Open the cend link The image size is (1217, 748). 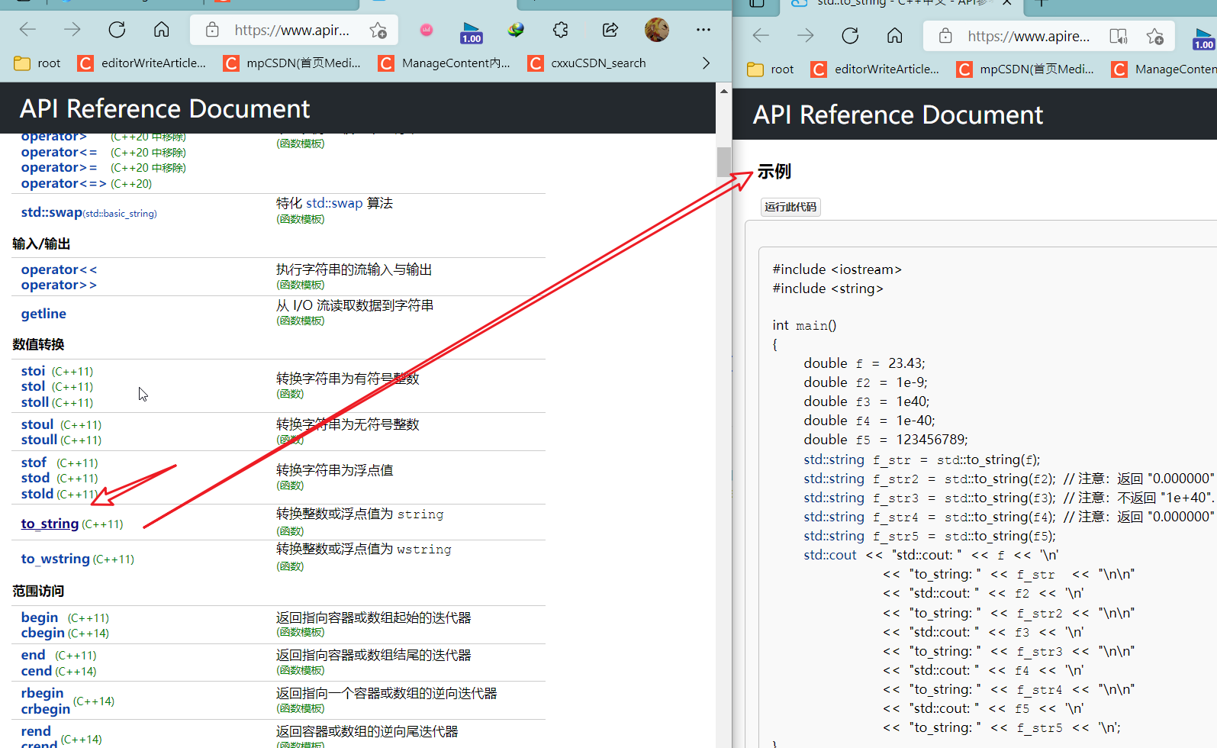click(x=36, y=671)
